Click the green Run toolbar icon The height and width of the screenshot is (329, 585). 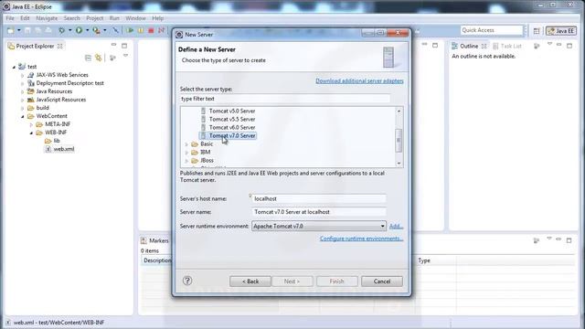(x=80, y=30)
